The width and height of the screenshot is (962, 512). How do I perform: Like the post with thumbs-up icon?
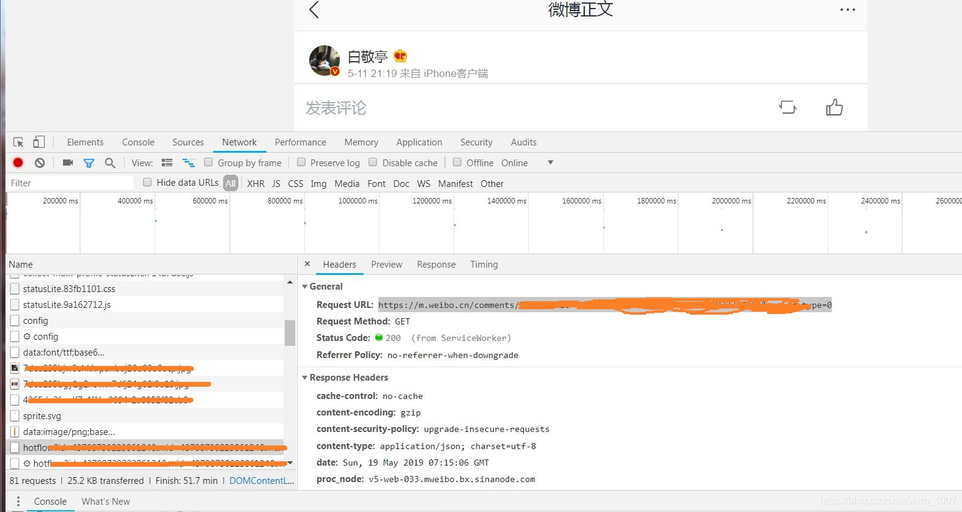click(x=834, y=108)
